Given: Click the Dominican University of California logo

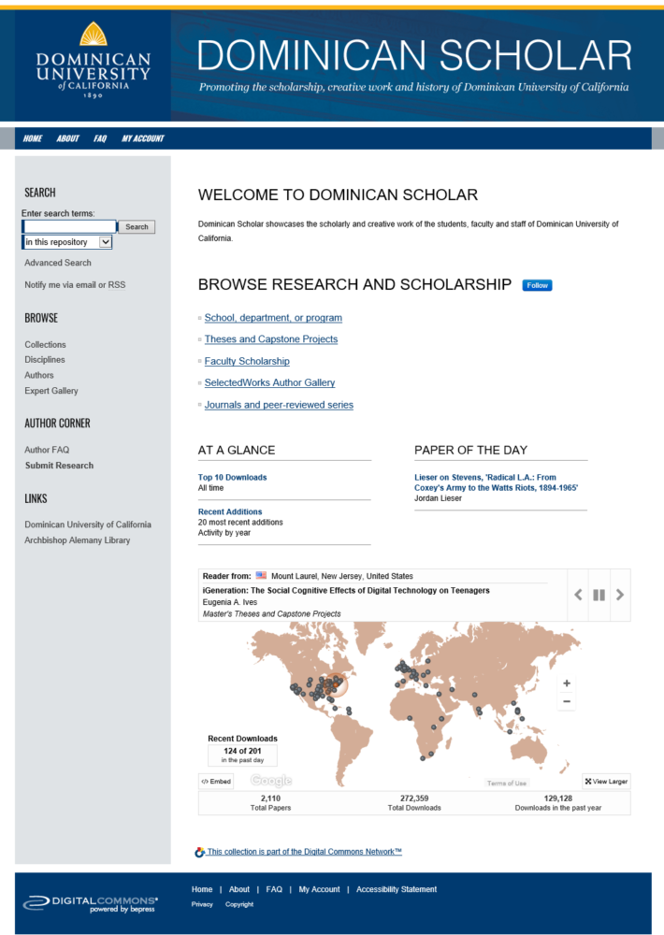Looking at the screenshot, I should 94,60.
